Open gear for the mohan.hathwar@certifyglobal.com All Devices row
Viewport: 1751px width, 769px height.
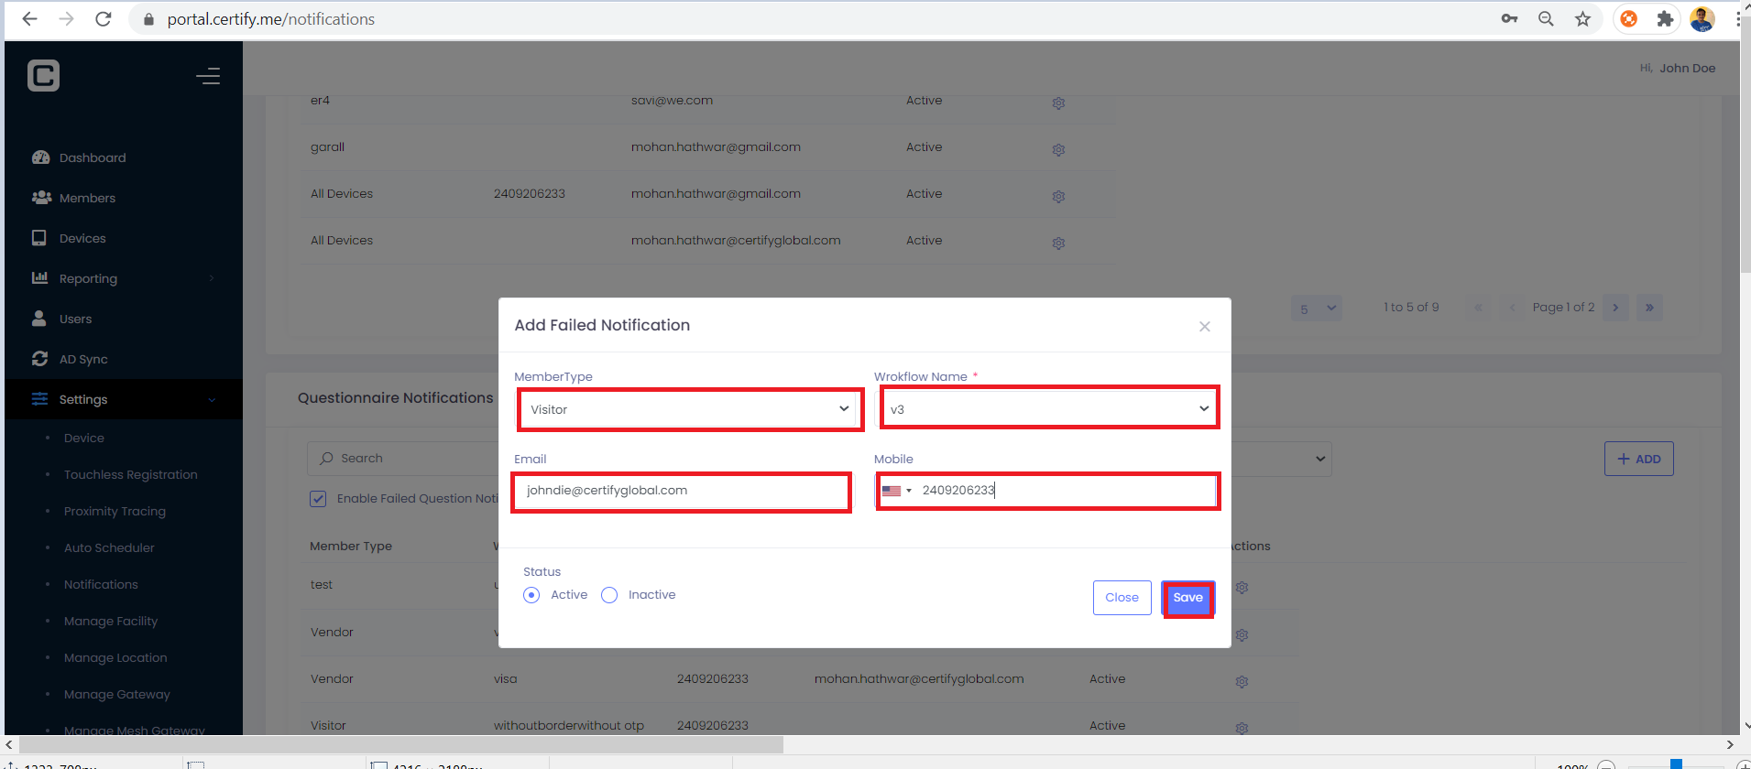[x=1058, y=244]
